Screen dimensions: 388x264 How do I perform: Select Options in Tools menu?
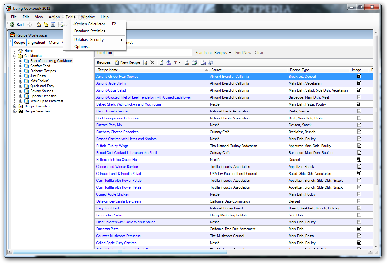pyautogui.click(x=95, y=47)
